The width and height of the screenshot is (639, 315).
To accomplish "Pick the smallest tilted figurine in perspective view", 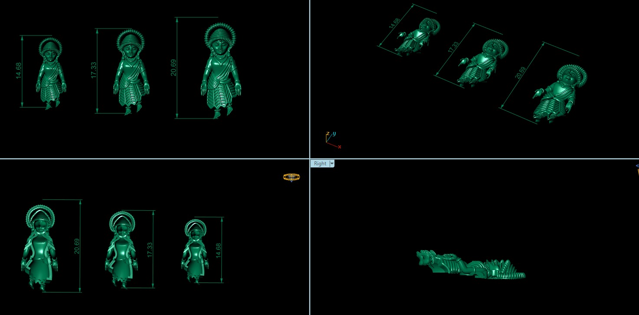I will 419,37.
